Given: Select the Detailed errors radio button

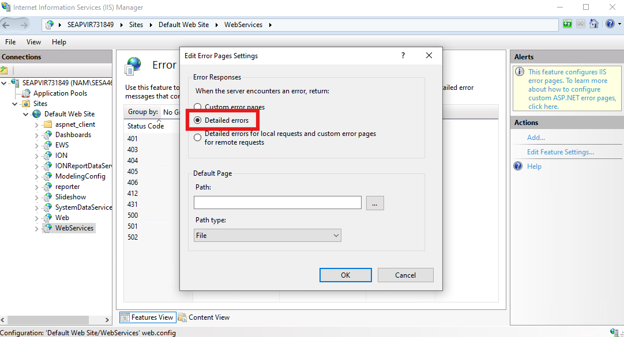Looking at the screenshot, I should 197,120.
